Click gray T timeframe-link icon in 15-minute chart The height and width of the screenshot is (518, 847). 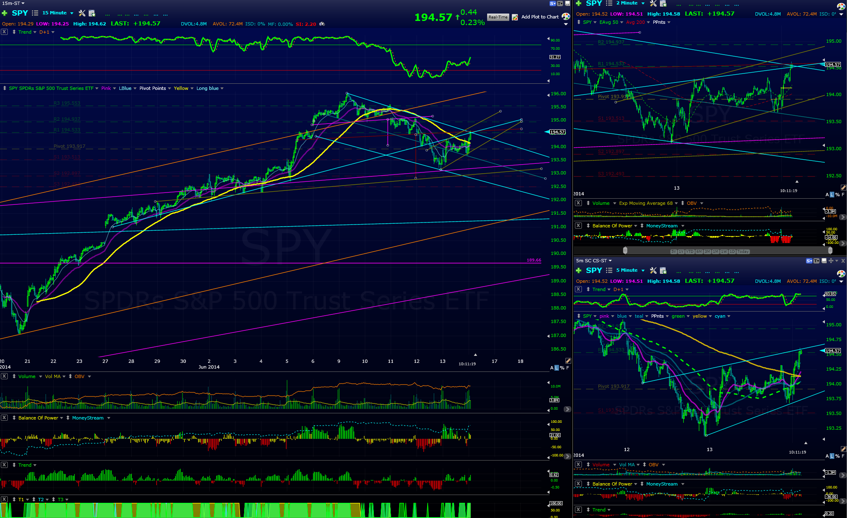(x=560, y=3)
